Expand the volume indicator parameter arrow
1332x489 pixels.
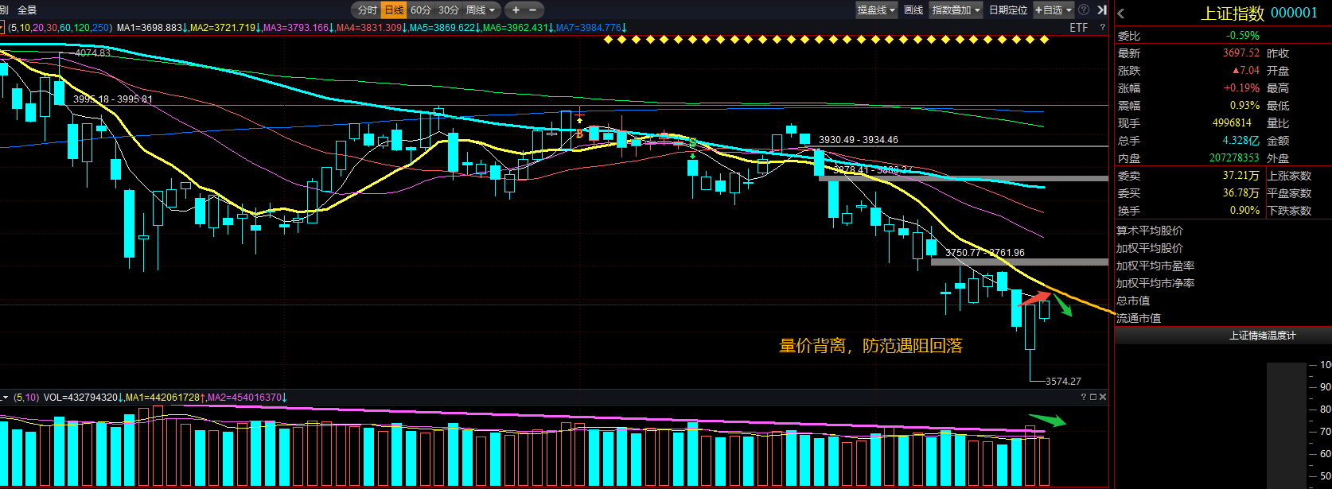tap(5, 397)
